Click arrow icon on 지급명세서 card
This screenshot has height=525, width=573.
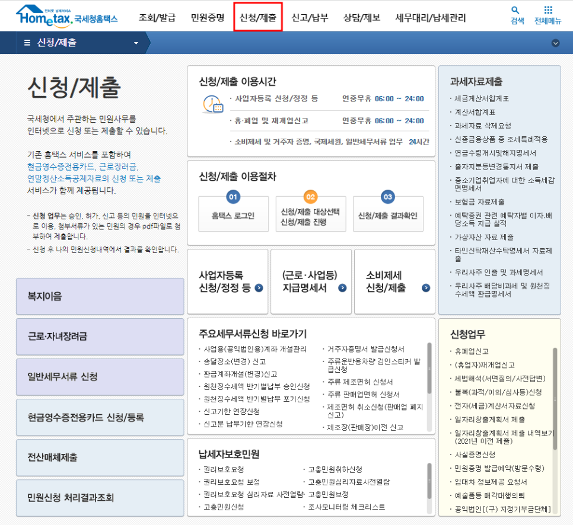(x=342, y=288)
